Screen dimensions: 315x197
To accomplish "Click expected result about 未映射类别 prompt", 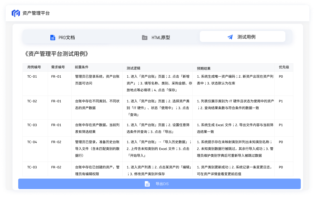I will click(x=235, y=149).
